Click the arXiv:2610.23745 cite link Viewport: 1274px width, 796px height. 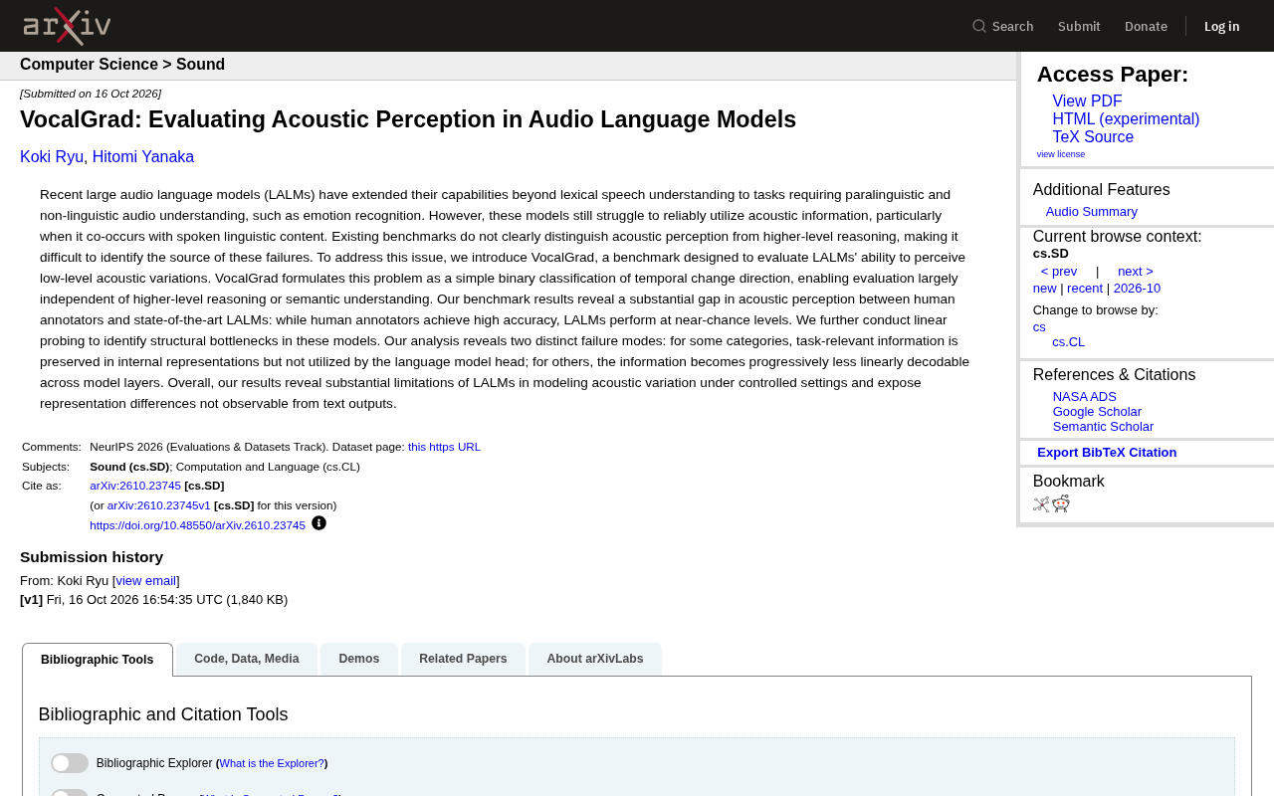pyautogui.click(x=135, y=486)
